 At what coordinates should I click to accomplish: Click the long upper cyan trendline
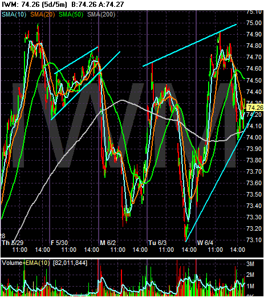point(190,45)
